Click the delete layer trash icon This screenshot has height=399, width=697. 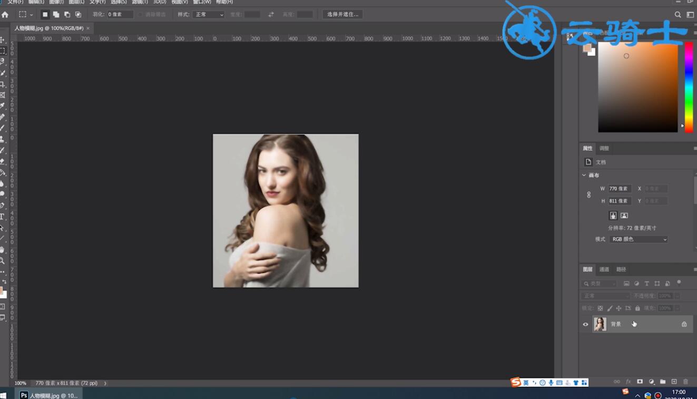coord(685,382)
